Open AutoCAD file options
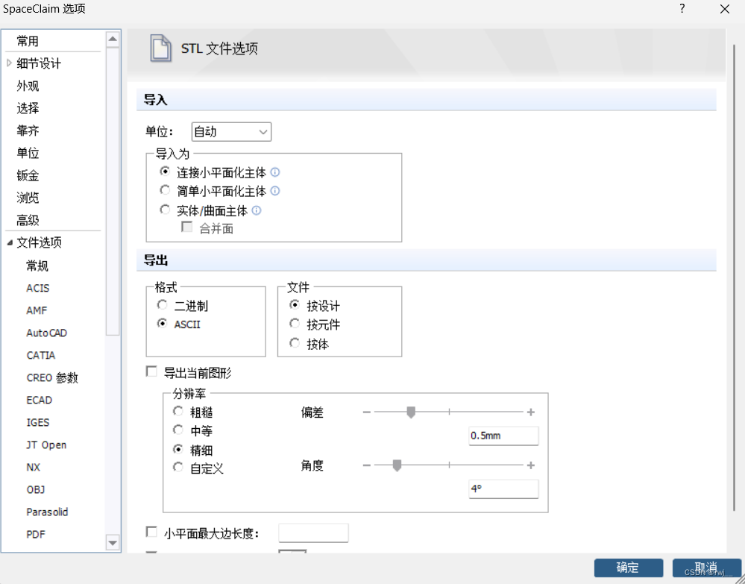745x584 pixels. [x=46, y=333]
